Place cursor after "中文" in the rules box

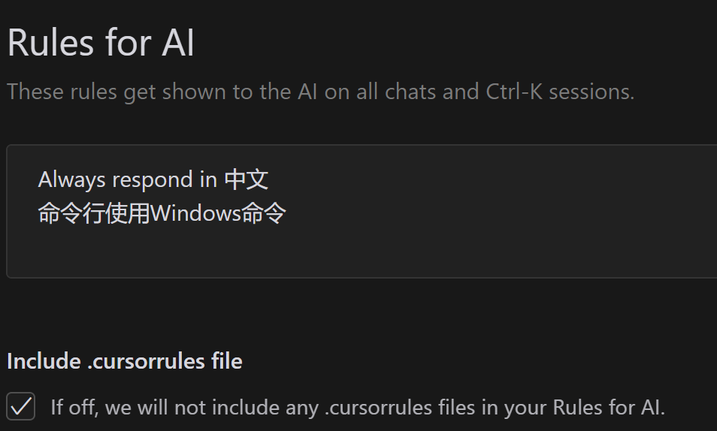[270, 179]
